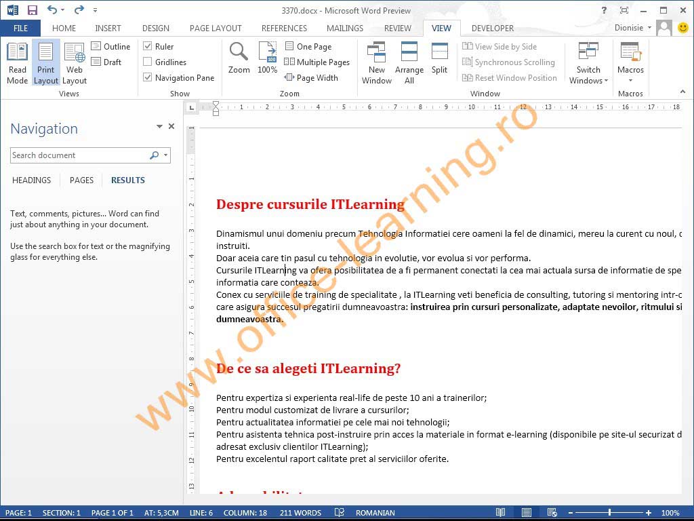Show PAGES in Navigation pane
694x521 pixels.
point(81,180)
